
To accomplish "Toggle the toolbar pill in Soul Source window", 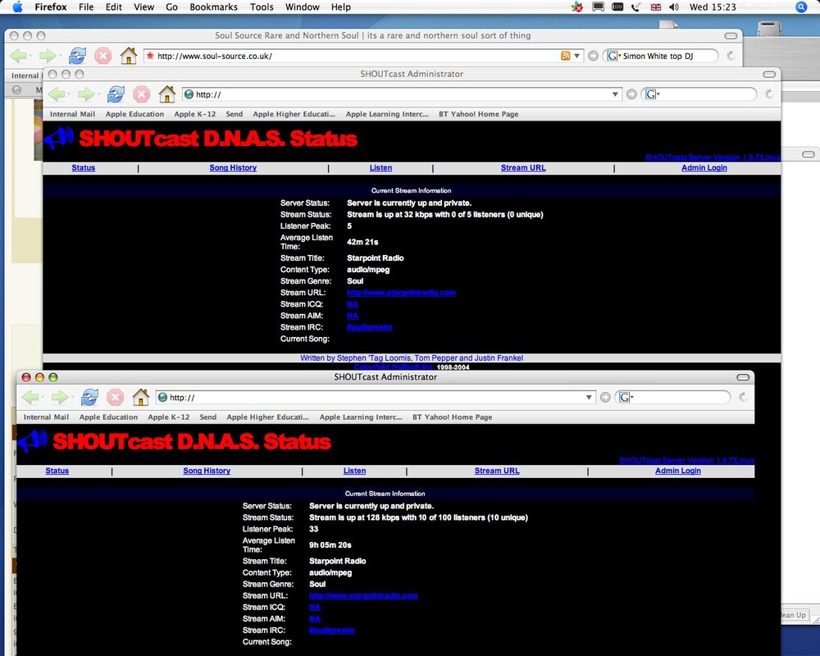I will (x=731, y=35).
